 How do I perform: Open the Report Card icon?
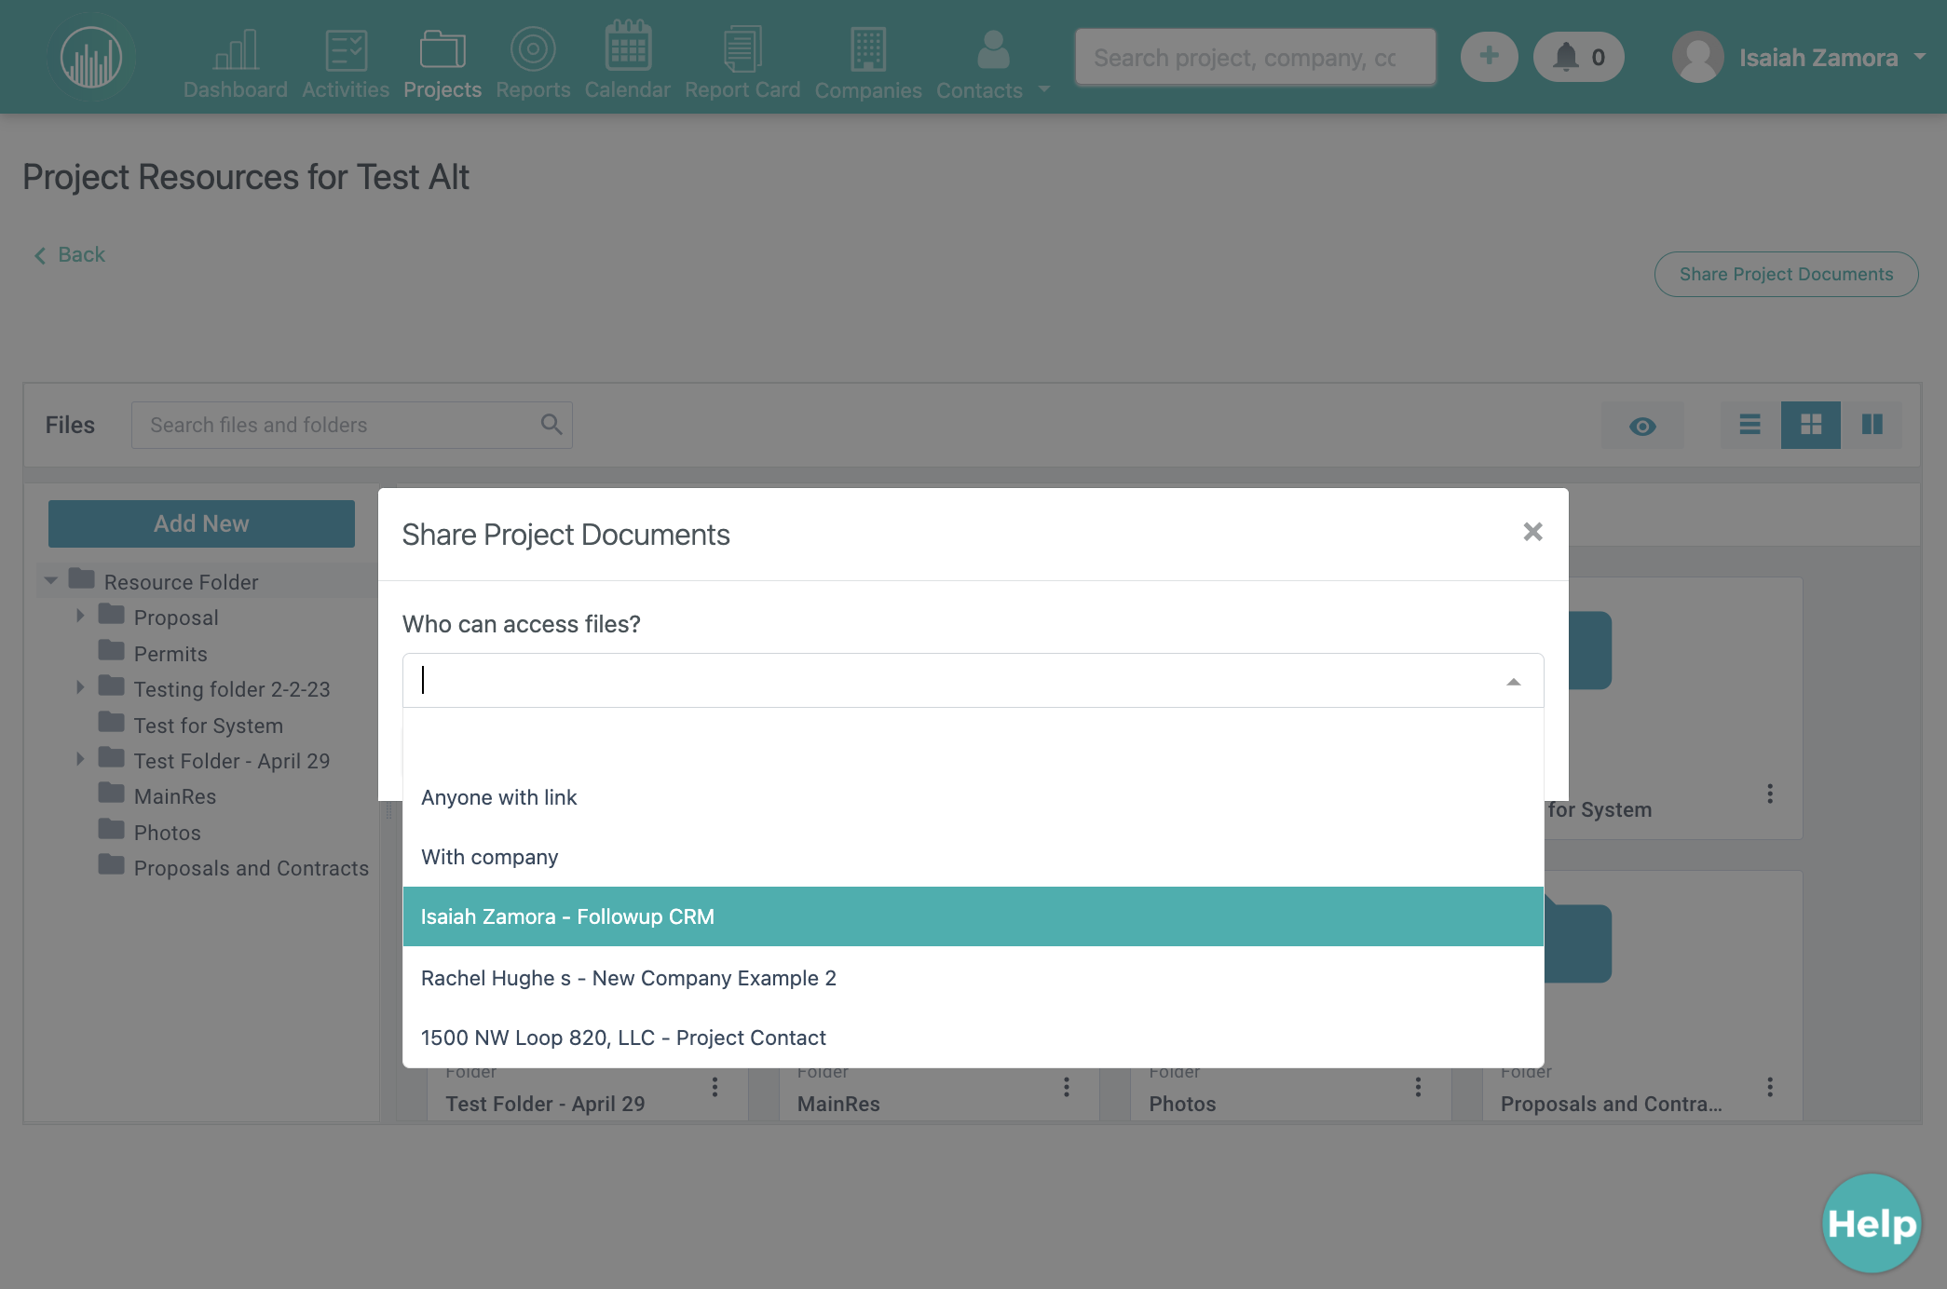[x=742, y=49]
